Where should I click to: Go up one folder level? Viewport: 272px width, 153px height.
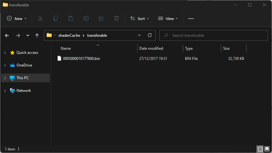tap(37, 35)
